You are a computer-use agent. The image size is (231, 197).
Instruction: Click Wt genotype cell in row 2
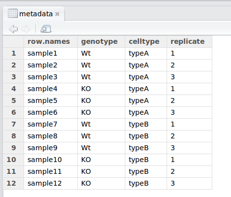coord(101,66)
